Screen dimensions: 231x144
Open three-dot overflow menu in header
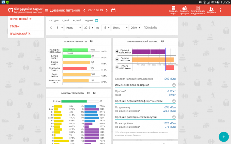pos(220,10)
